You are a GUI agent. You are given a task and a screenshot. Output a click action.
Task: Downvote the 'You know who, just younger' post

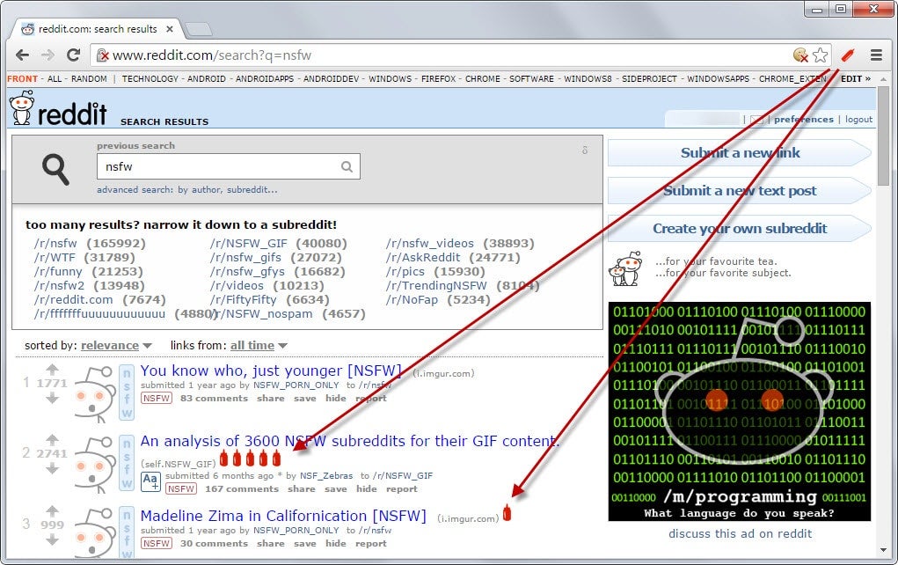point(52,398)
